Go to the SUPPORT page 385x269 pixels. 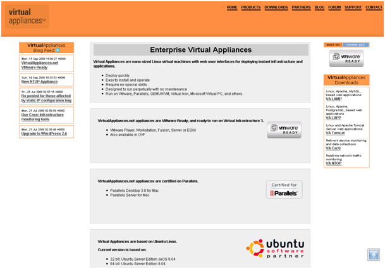click(353, 8)
